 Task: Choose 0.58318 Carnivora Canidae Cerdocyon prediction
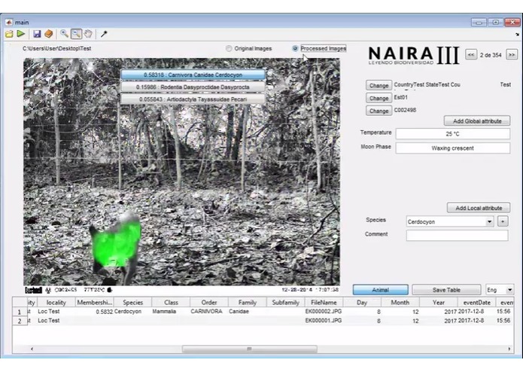(193, 75)
